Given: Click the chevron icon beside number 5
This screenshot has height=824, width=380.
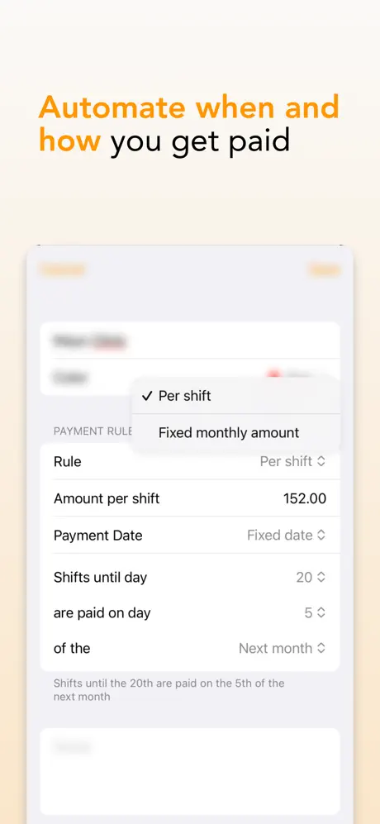Looking at the screenshot, I should pos(321,612).
